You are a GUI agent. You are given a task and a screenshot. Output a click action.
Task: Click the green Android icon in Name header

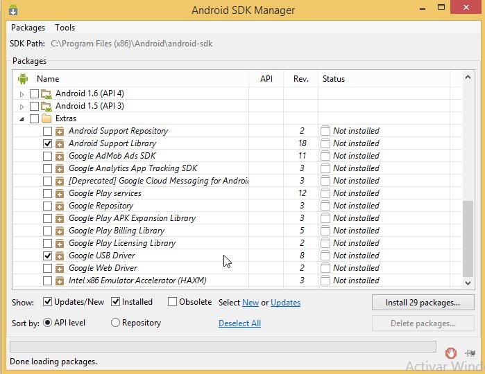coord(23,79)
